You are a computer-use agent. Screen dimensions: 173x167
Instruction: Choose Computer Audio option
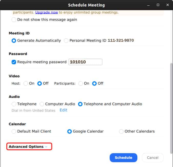[42, 104]
